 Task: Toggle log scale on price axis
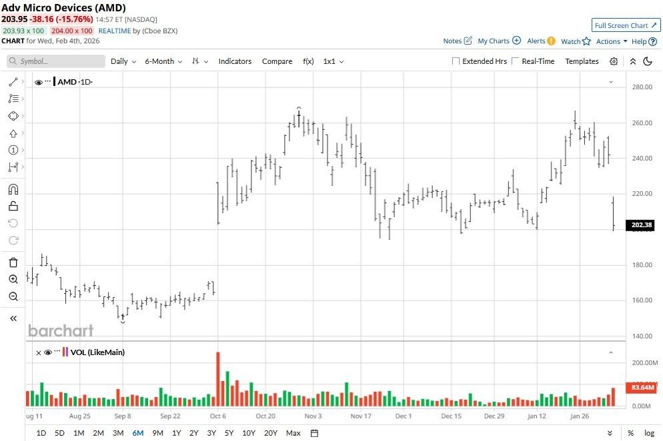[649, 433]
